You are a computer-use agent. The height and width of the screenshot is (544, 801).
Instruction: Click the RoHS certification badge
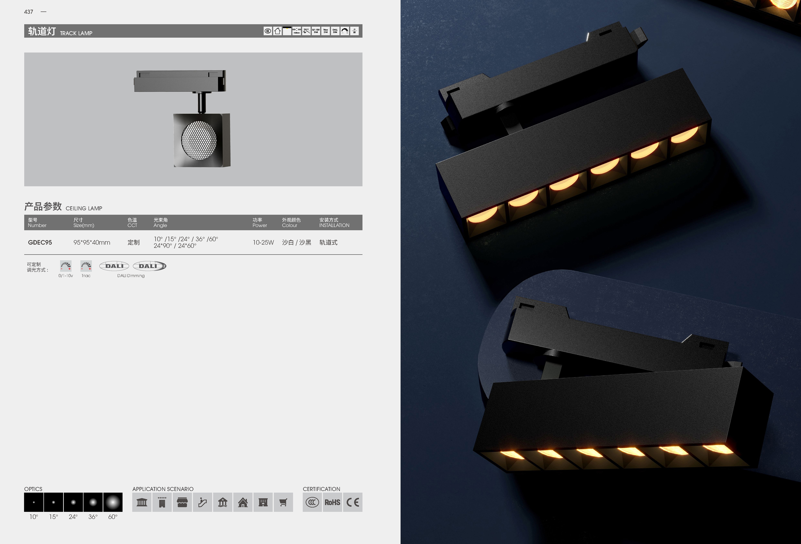pyautogui.click(x=332, y=502)
